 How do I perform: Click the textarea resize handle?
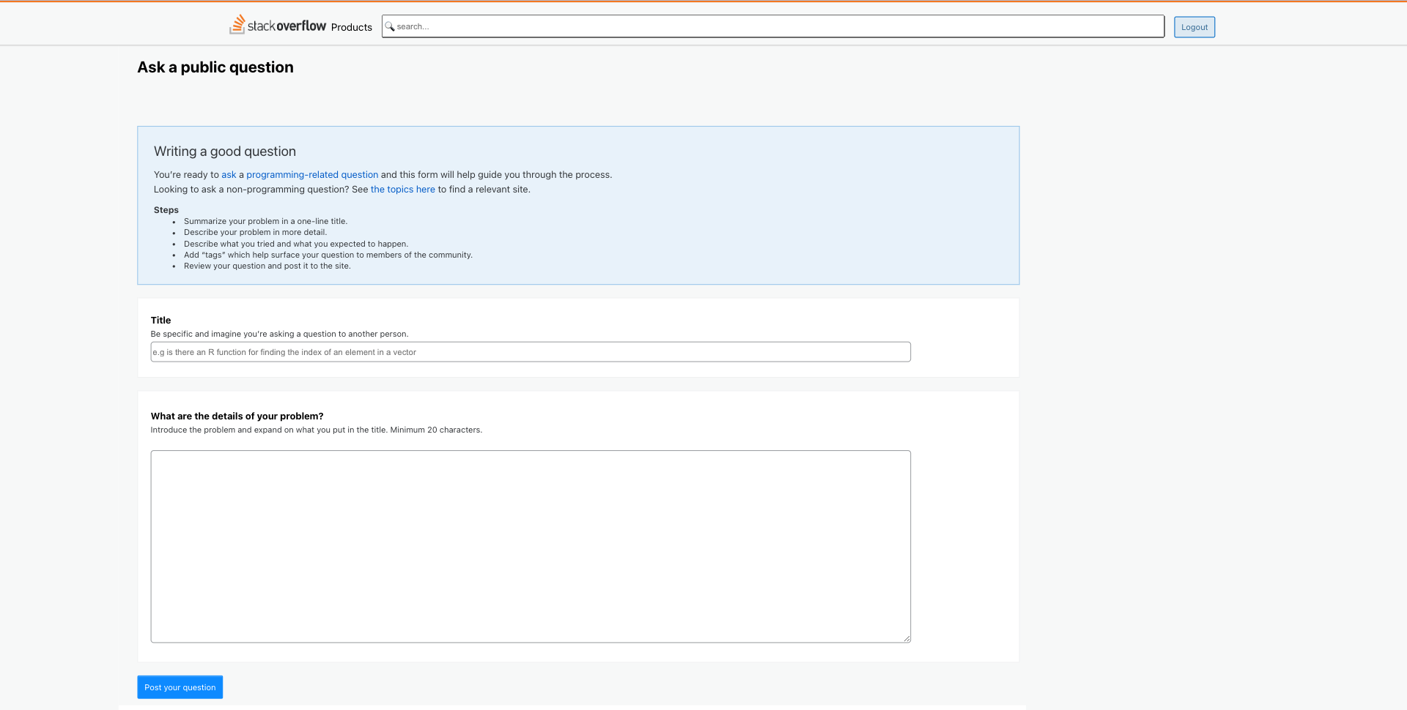[906, 638]
